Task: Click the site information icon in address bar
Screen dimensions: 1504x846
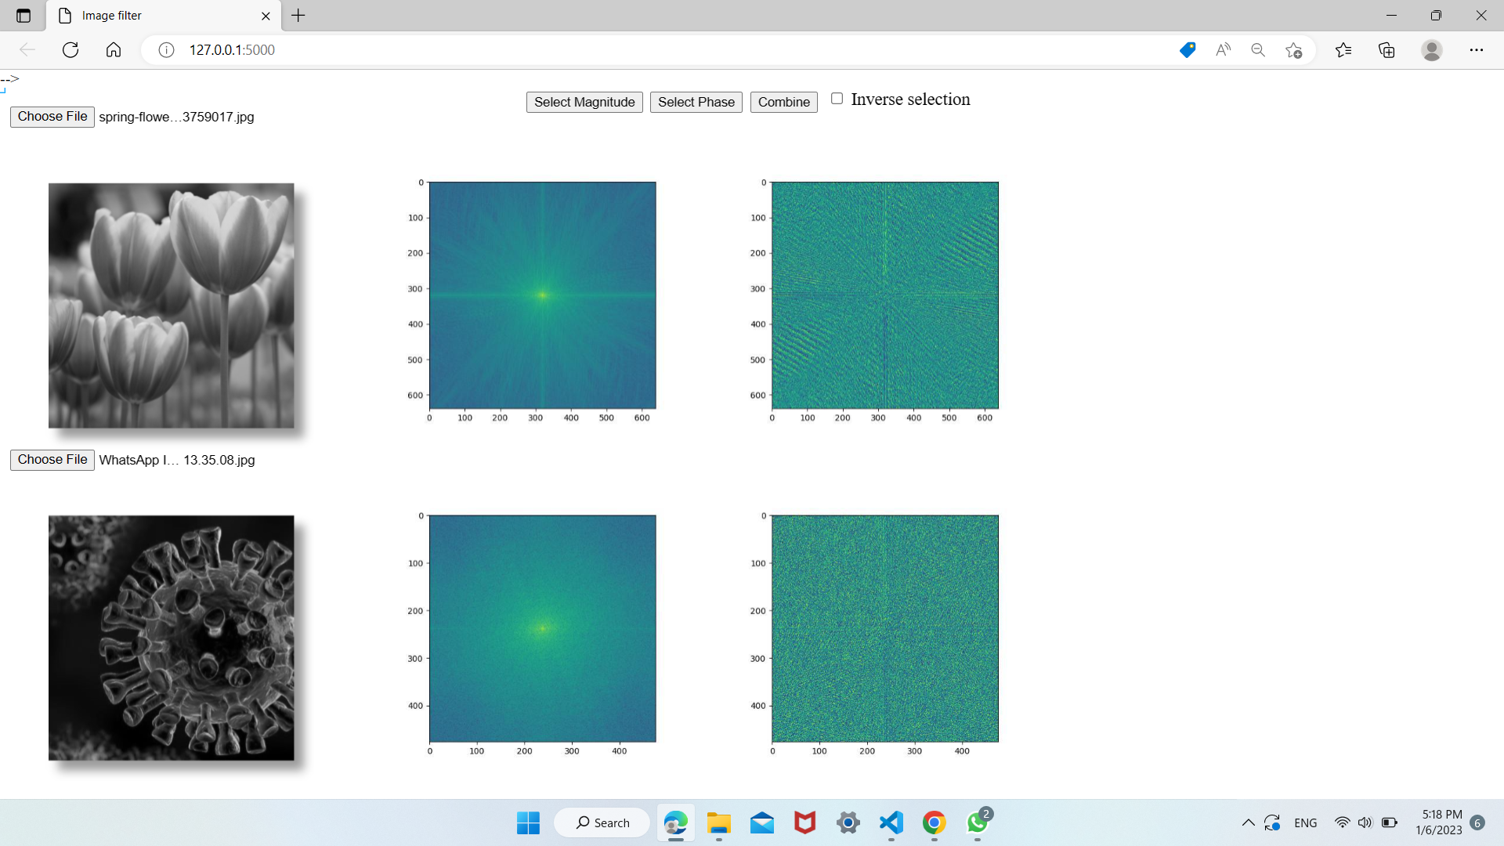Action: [166, 49]
